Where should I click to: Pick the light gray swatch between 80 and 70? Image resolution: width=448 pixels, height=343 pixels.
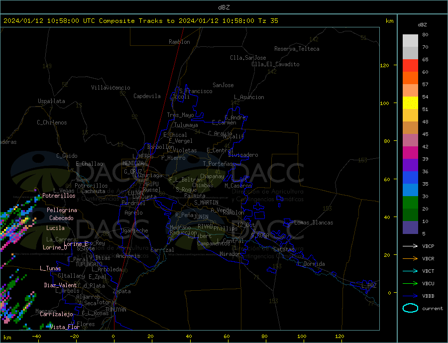(410, 41)
